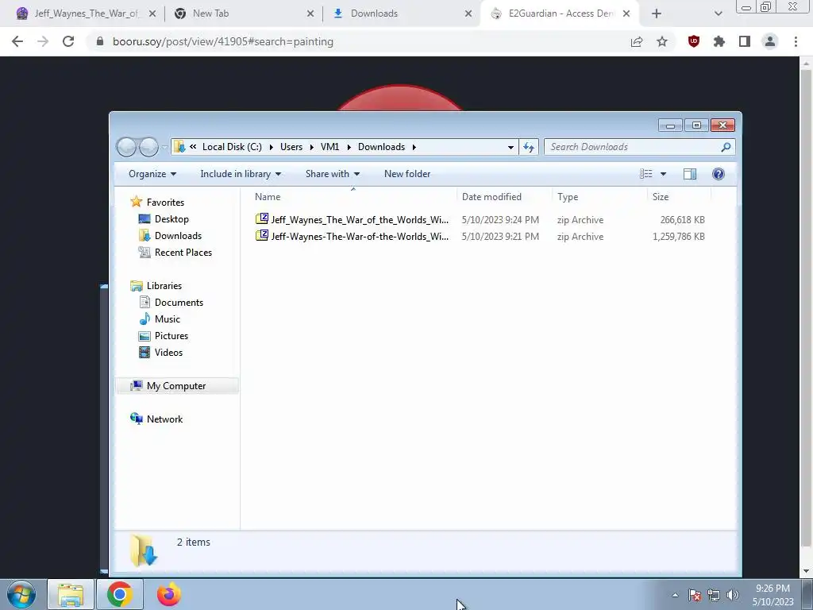Click Explorer forward navigation button
Screen dimensions: 813x610
(148, 147)
